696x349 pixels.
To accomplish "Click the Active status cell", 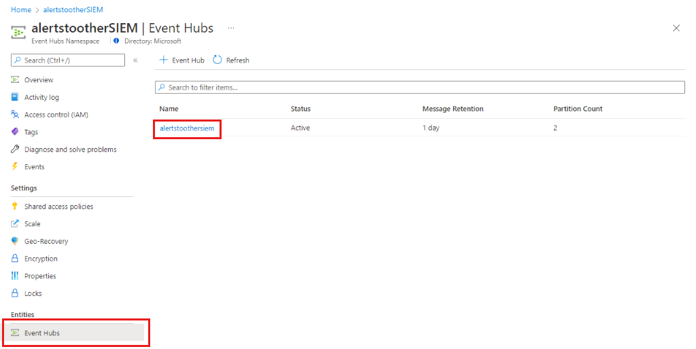I will 300,128.
